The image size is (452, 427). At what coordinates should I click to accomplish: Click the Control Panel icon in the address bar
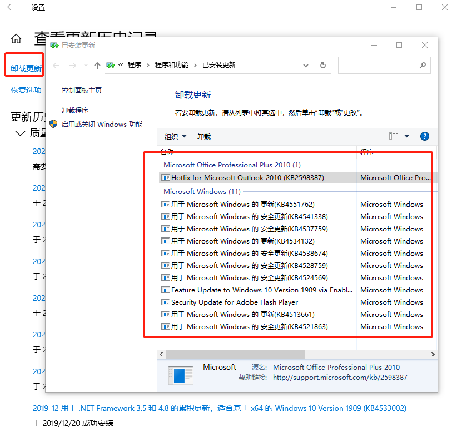pos(111,65)
